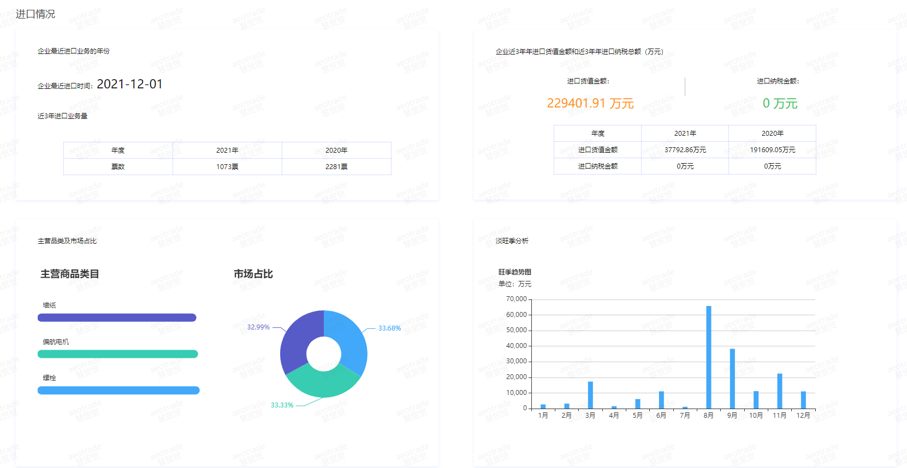
Task: Click the 2281票 table cell
Action: [x=336, y=167]
